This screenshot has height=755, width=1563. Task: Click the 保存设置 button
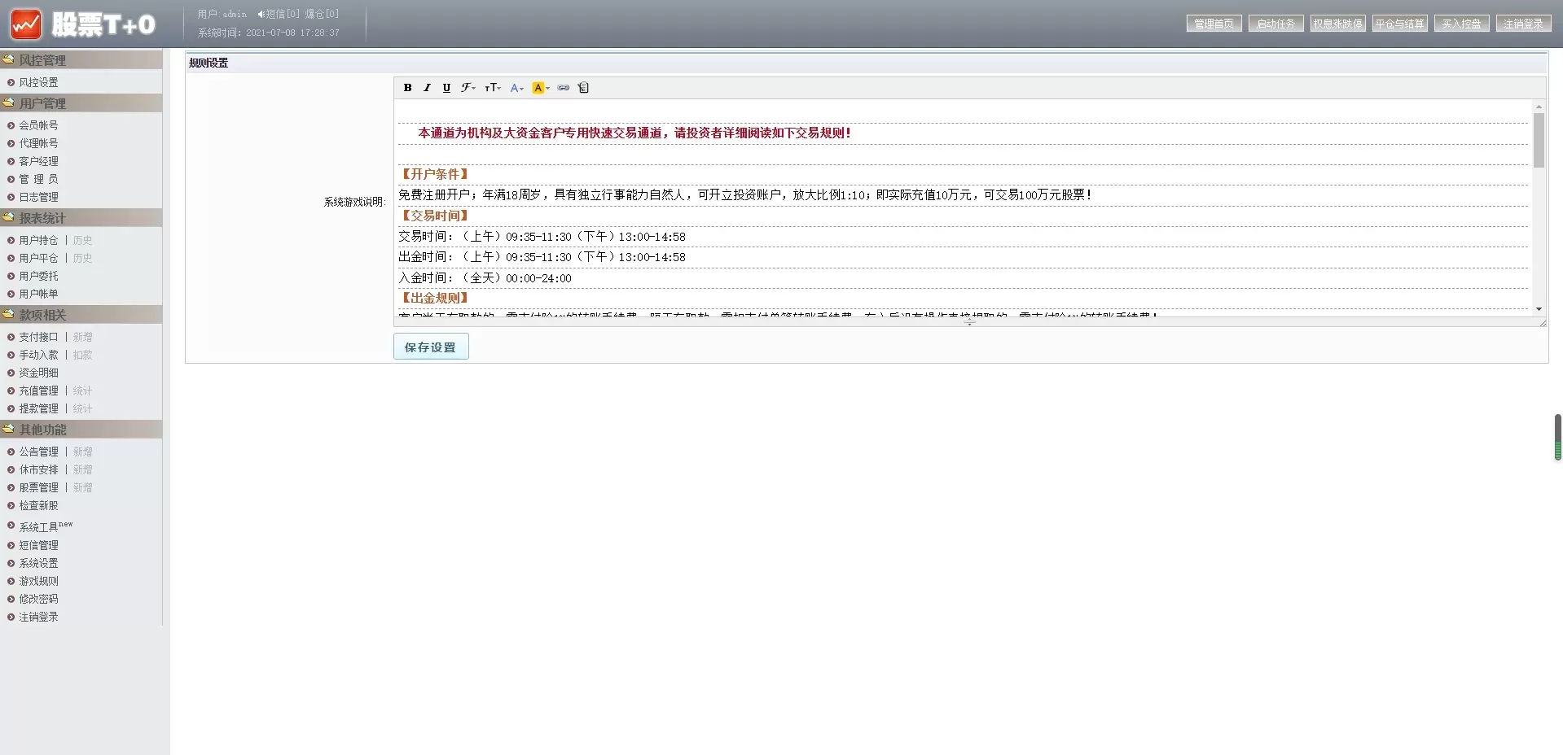click(x=431, y=347)
